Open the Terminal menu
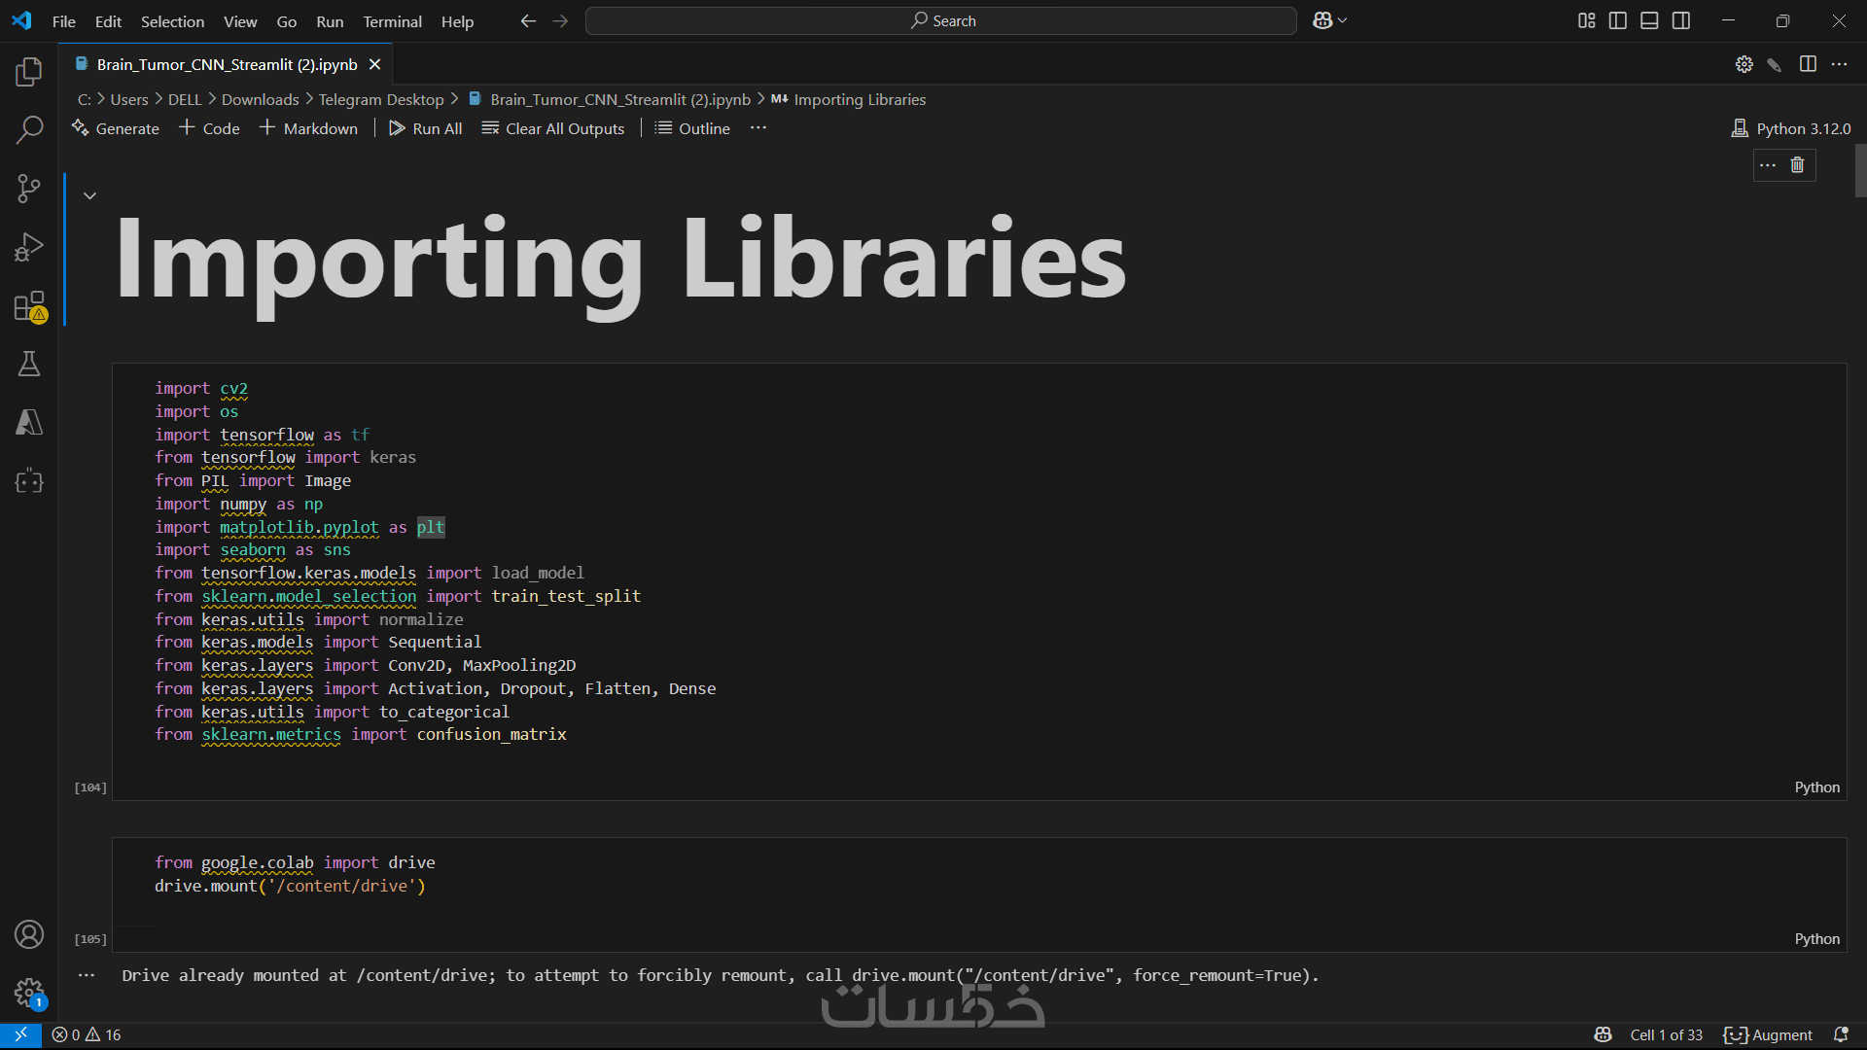 [392, 21]
